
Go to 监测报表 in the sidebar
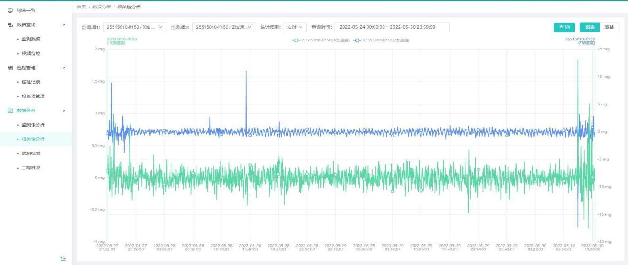pos(32,153)
